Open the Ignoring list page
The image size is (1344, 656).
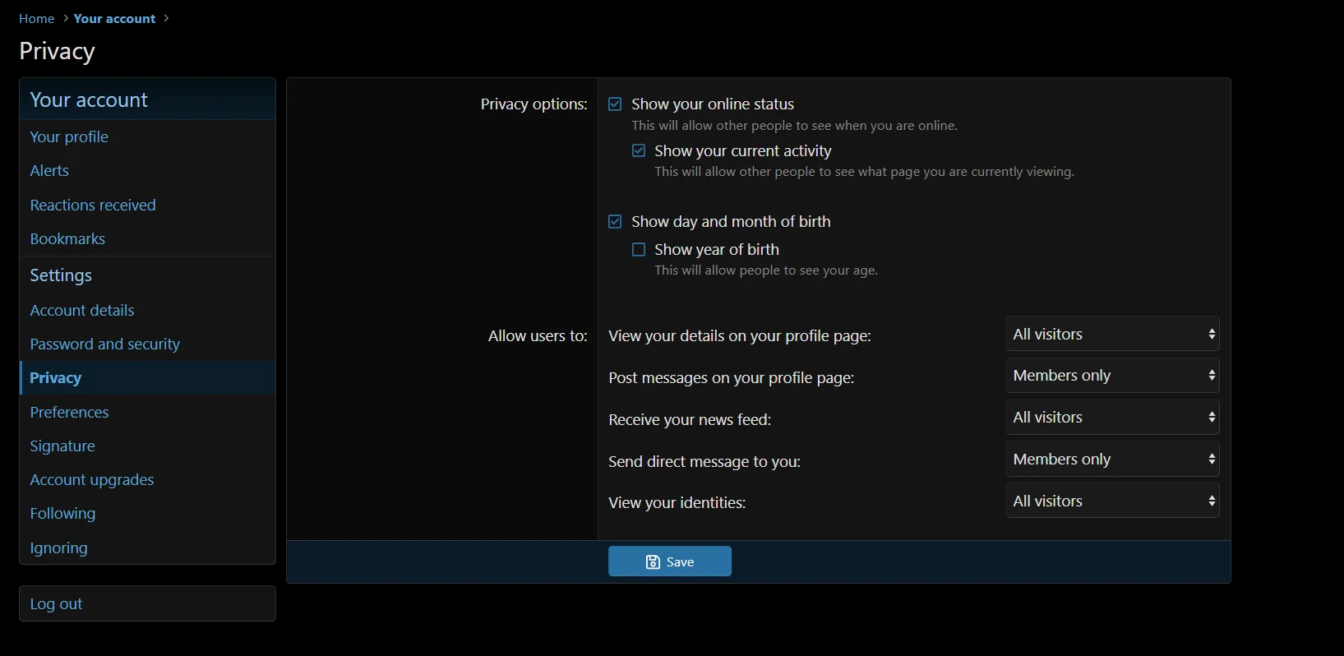[x=58, y=548]
